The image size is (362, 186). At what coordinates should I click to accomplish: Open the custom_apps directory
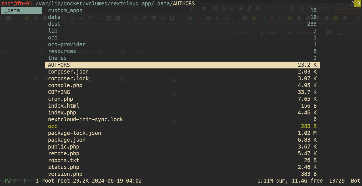(x=65, y=11)
